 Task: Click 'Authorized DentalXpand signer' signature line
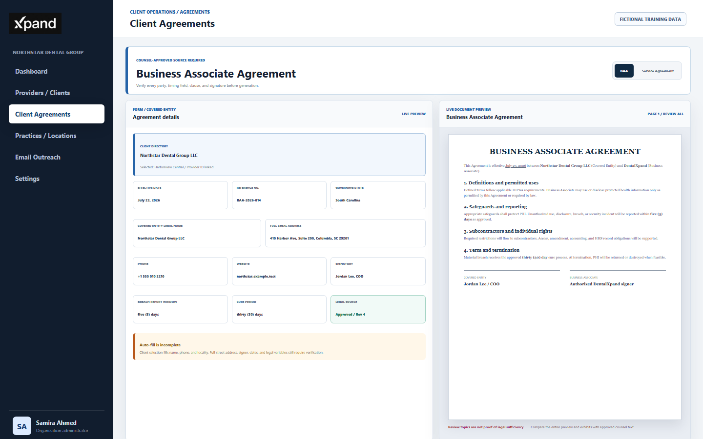601,284
